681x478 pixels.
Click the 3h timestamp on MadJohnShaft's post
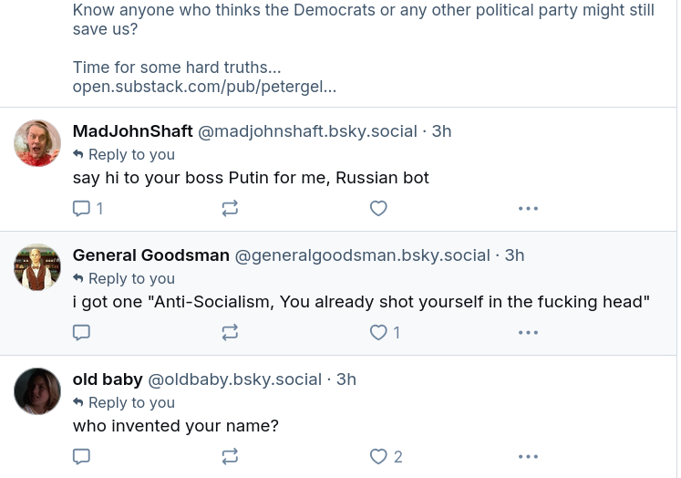441,131
